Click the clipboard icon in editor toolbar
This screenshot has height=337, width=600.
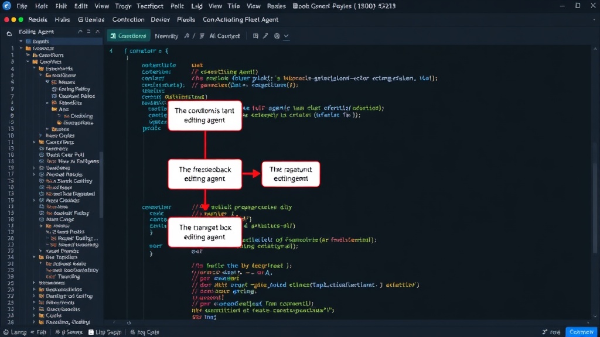(277, 36)
